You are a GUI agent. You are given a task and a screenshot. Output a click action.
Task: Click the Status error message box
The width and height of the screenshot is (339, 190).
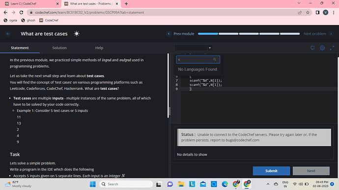254,137
